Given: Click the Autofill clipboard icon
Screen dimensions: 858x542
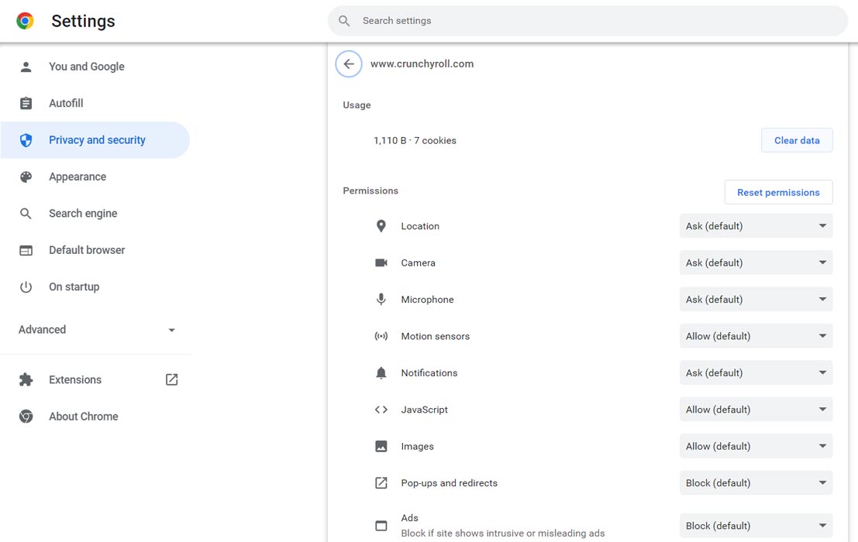Looking at the screenshot, I should coord(26,103).
